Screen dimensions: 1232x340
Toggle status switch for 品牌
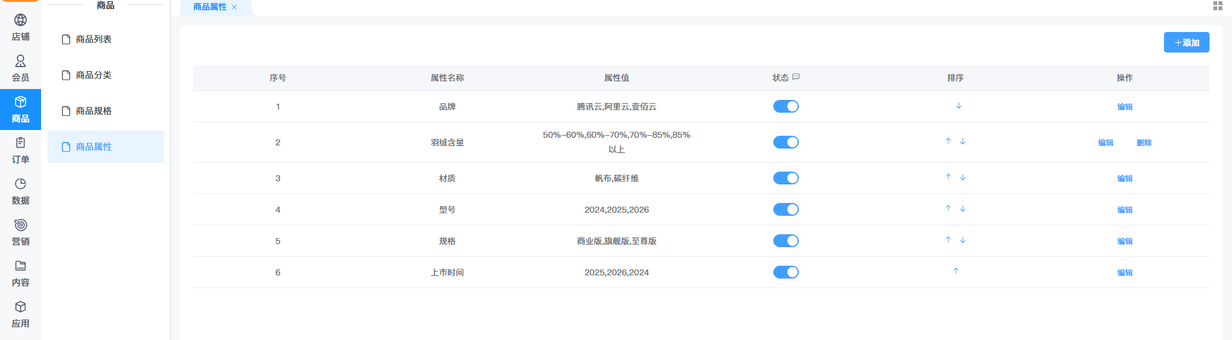click(x=785, y=106)
